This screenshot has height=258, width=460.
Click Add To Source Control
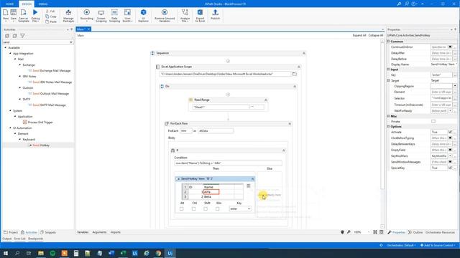point(438,245)
